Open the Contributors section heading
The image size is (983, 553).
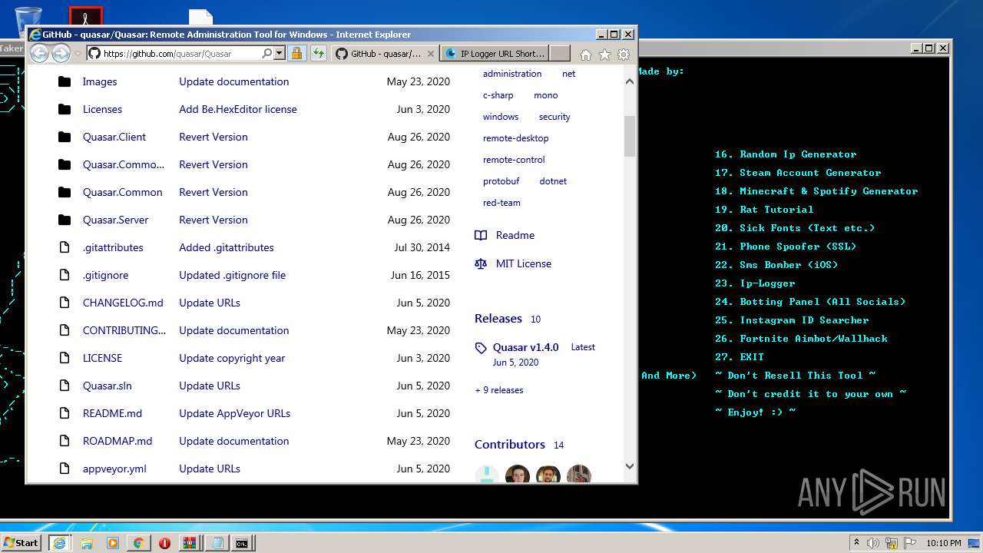click(x=509, y=445)
